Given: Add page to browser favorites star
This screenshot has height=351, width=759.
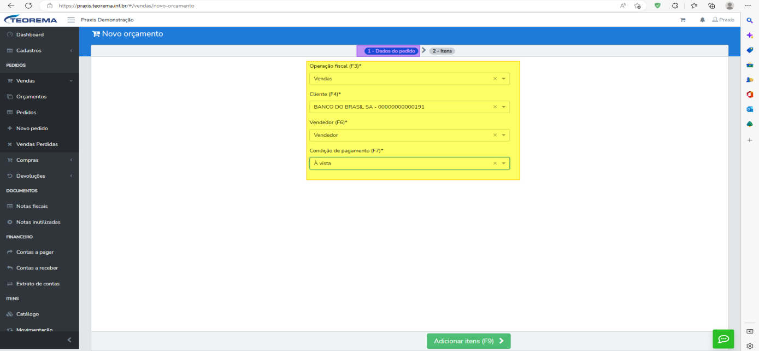Looking at the screenshot, I should click(x=638, y=5).
